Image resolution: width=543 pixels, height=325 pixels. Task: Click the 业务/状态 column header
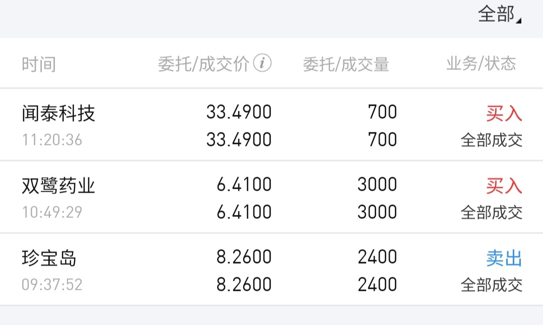tap(481, 64)
